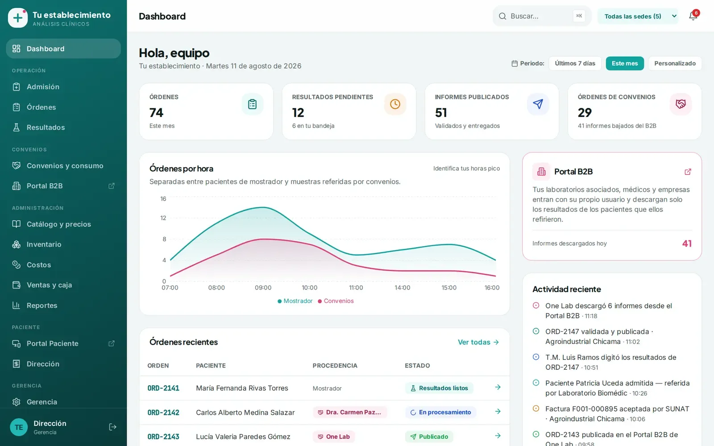Select the Este mes period
The width and height of the screenshot is (714, 446).
coord(625,63)
